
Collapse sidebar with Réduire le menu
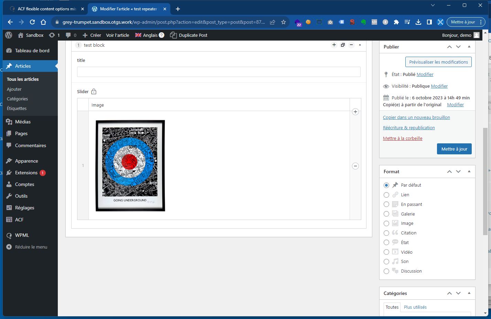click(x=30, y=247)
